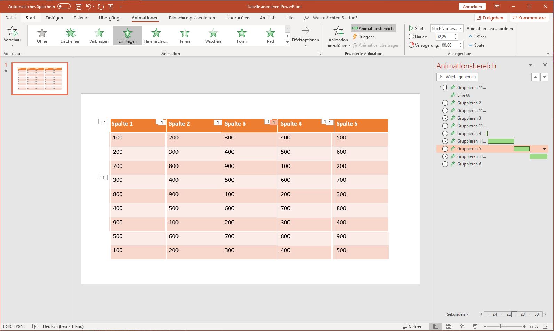The image size is (554, 331).
Task: Open the Datei menu
Action: point(10,18)
